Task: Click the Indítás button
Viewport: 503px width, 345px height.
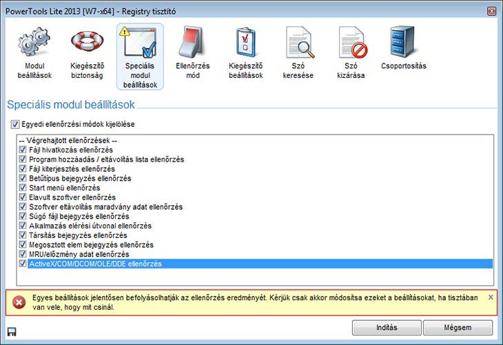Action: [387, 328]
